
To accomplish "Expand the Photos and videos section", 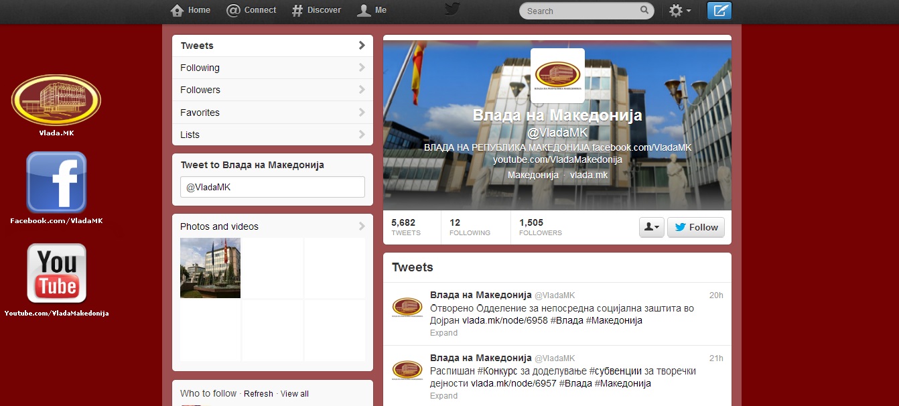I will click(272, 226).
